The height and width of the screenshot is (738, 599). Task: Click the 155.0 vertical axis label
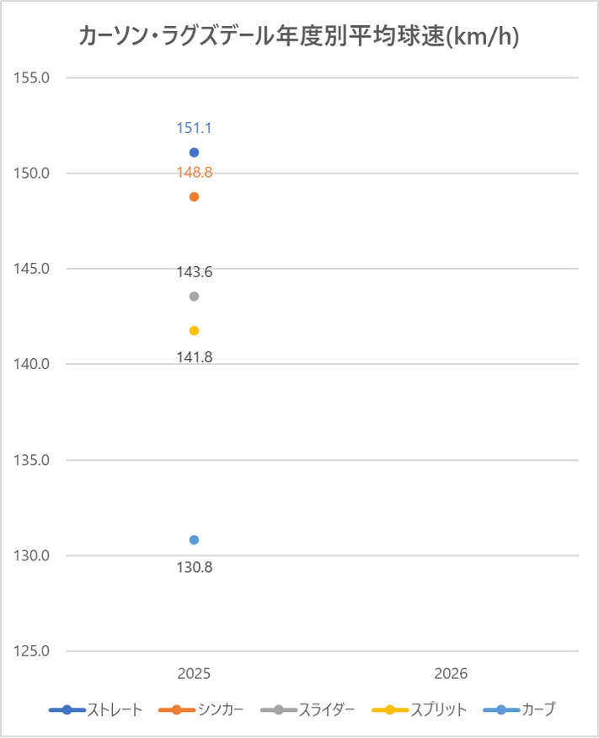click(34, 78)
